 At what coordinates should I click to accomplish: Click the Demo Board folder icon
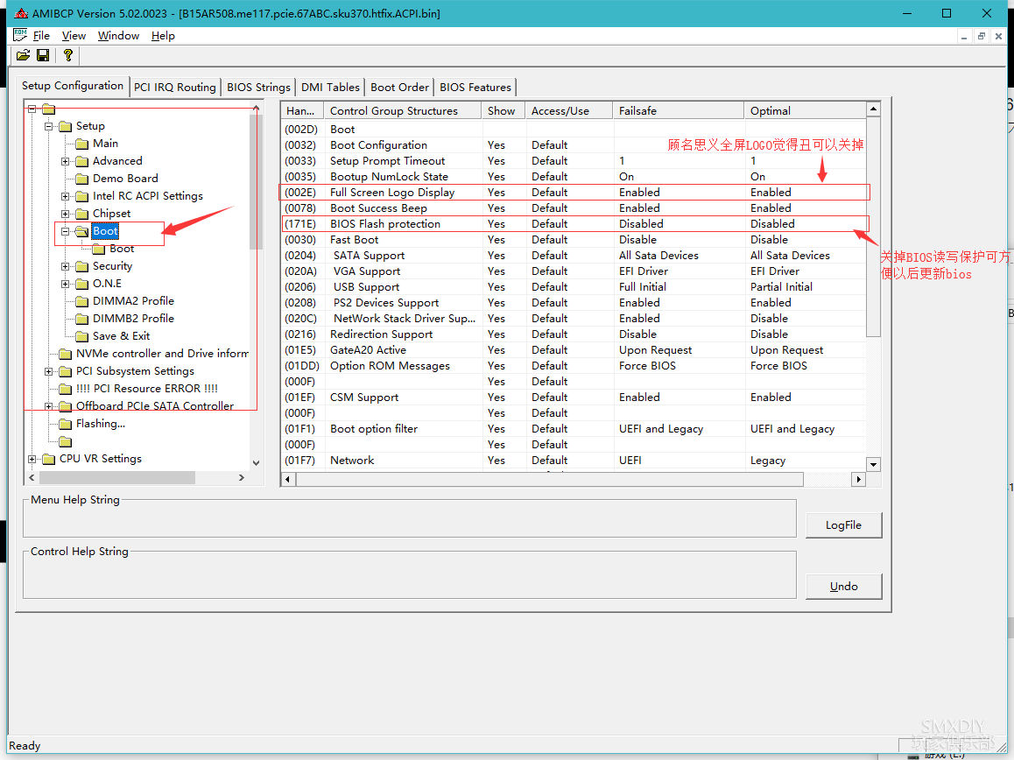[x=82, y=179]
